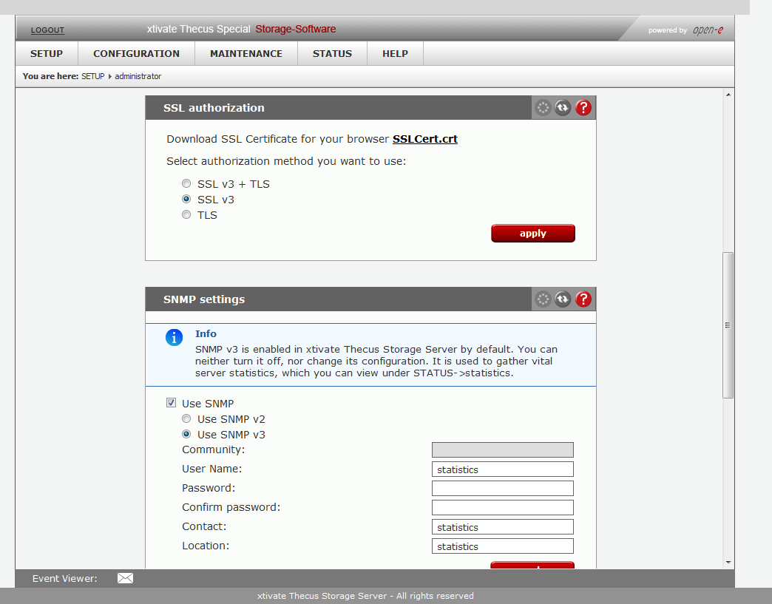Image resolution: width=772 pixels, height=604 pixels.
Task: Open help for SNMP settings
Action: tap(583, 299)
